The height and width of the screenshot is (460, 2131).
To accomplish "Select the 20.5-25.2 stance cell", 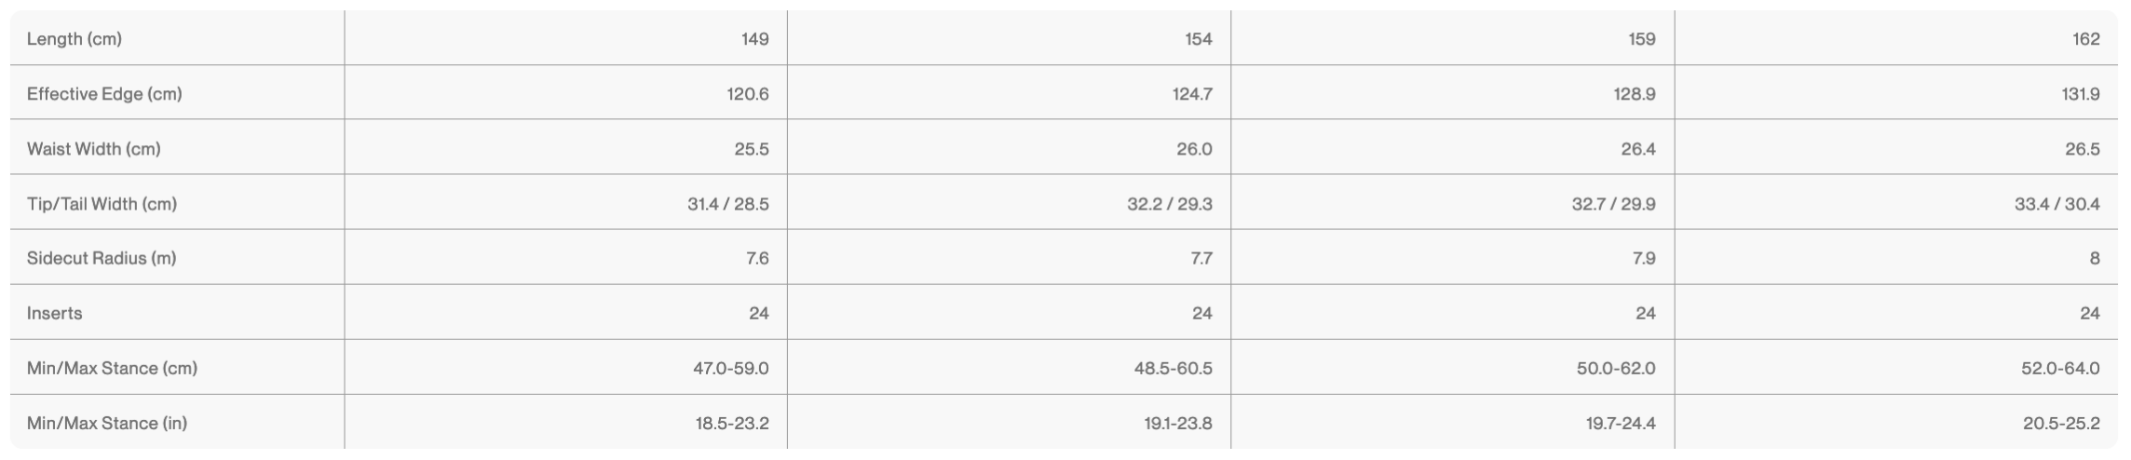I will pyautogui.click(x=2061, y=423).
